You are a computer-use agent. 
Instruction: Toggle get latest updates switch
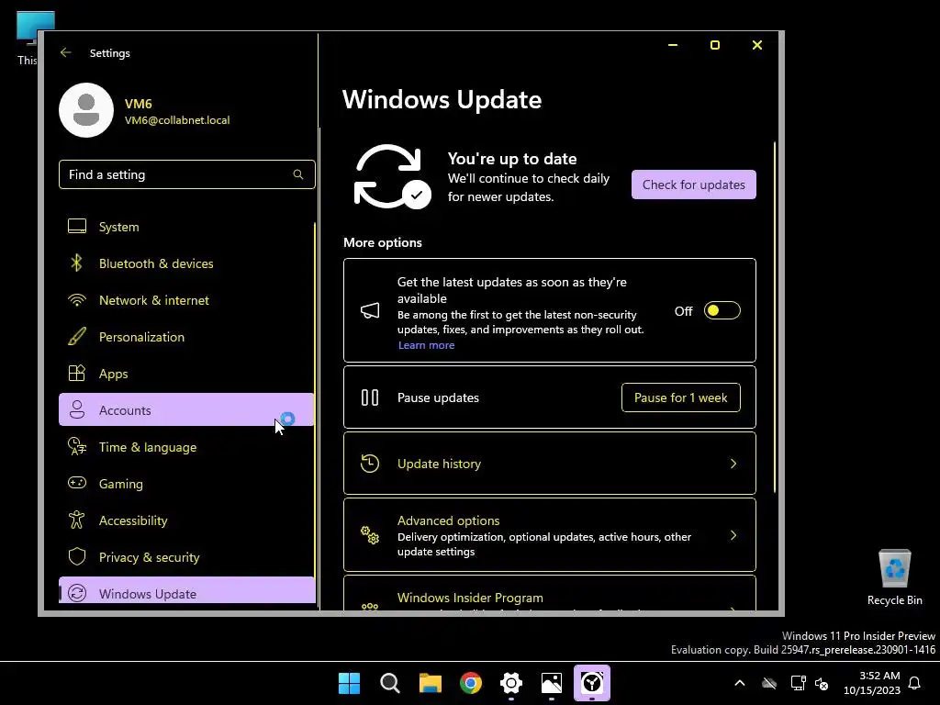click(722, 310)
